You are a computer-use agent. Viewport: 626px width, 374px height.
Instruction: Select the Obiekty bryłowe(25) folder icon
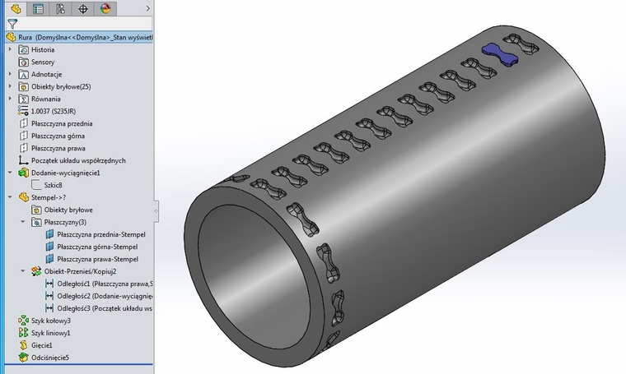[24, 87]
